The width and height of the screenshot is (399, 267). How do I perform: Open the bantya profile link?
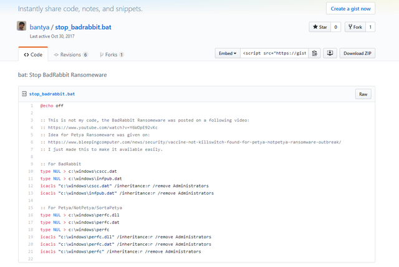pos(39,27)
